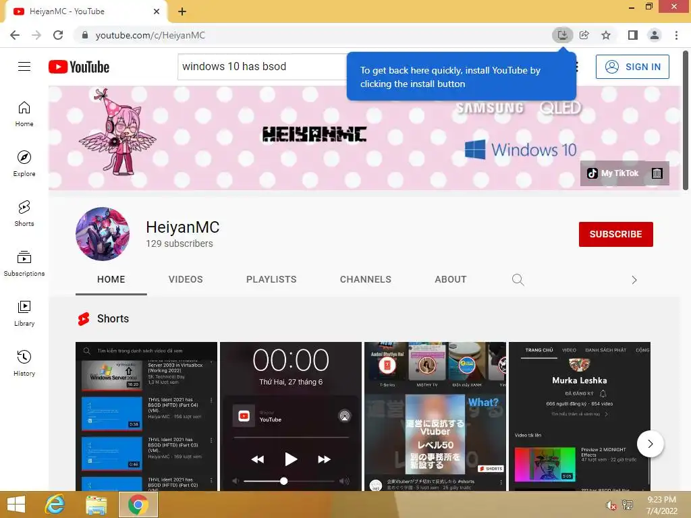Open the taskbar clock showing 9:23 PM
The width and height of the screenshot is (691, 518).
point(661,505)
